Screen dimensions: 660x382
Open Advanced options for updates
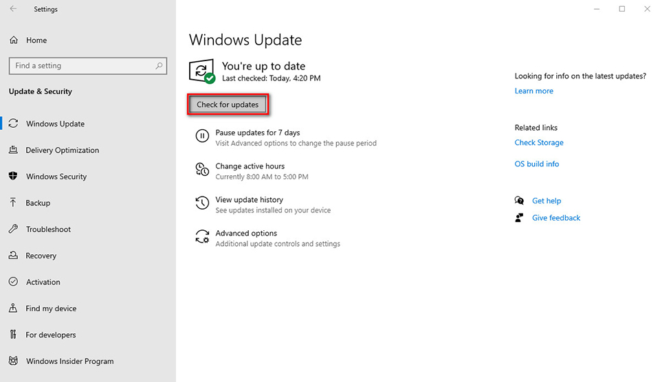tap(246, 233)
